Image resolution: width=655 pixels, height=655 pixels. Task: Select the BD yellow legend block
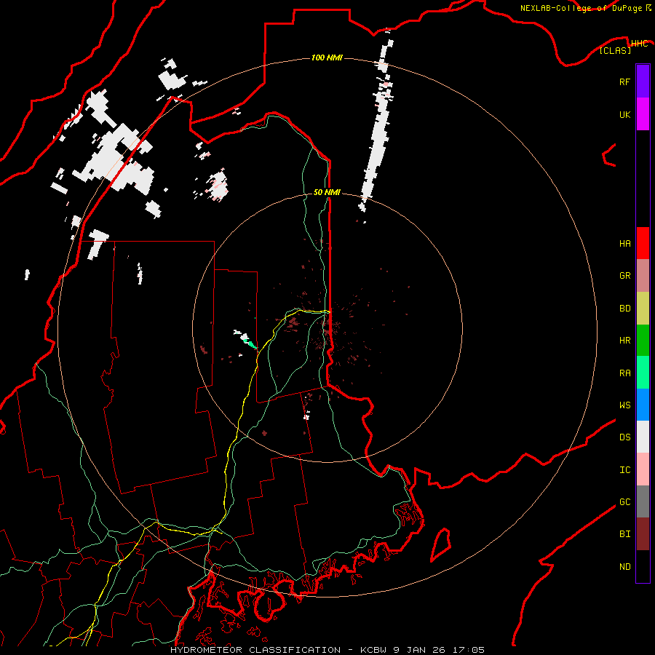(x=643, y=309)
